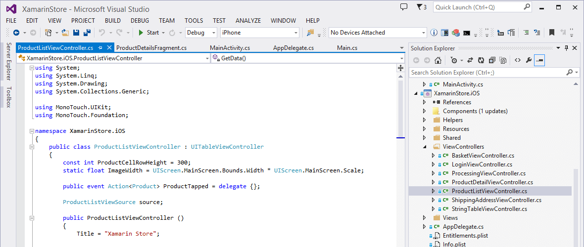Screen dimensions: 584x247
Task: Toggle Show All Files in Solution Explorer
Action: pos(503,60)
